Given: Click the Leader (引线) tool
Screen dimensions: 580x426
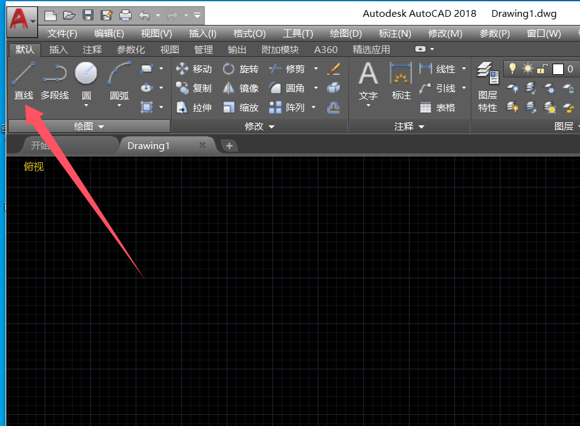Looking at the screenshot, I should 437,89.
